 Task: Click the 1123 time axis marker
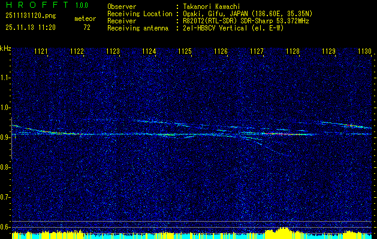click(113, 51)
